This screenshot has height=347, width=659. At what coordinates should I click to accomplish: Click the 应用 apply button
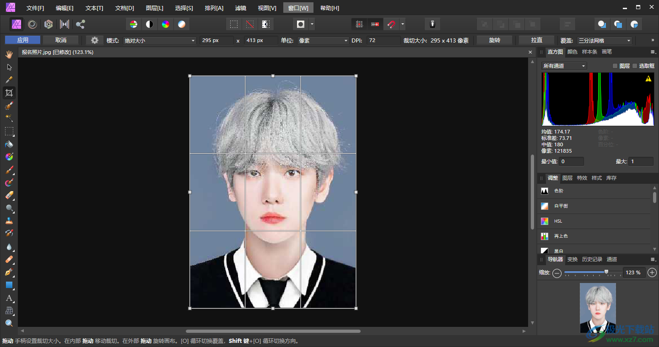pos(23,40)
